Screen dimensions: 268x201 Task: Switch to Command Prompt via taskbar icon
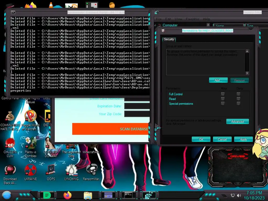128,195
